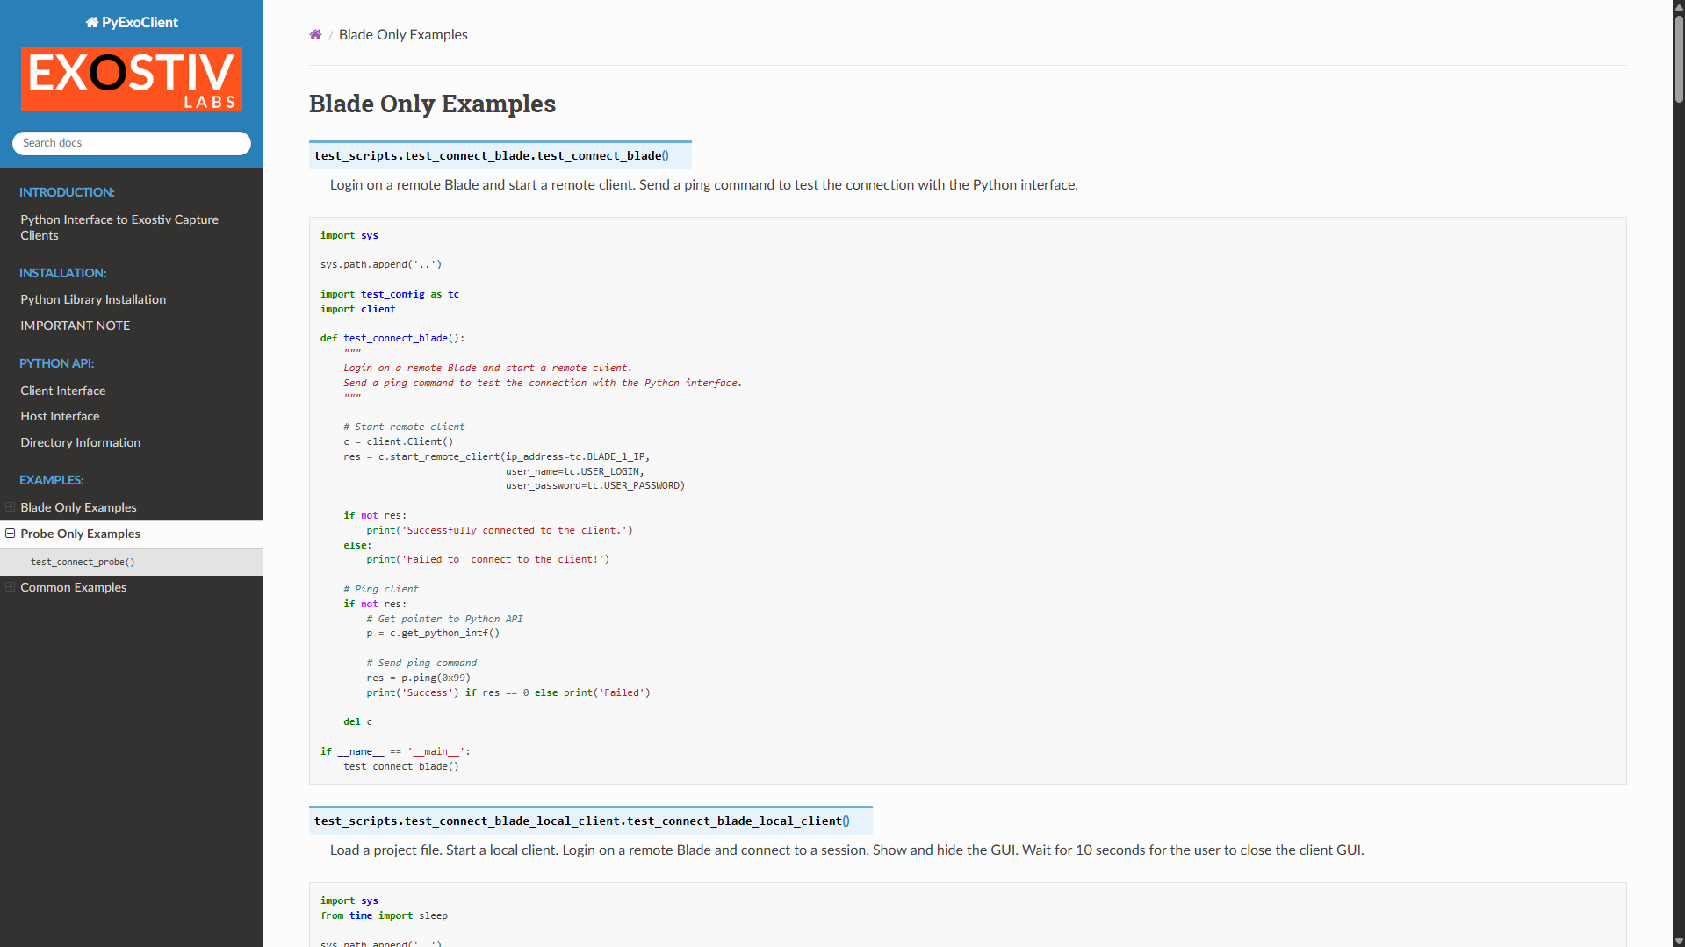Go to Python Library Installation page
This screenshot has width=1685, height=947.
(93, 299)
